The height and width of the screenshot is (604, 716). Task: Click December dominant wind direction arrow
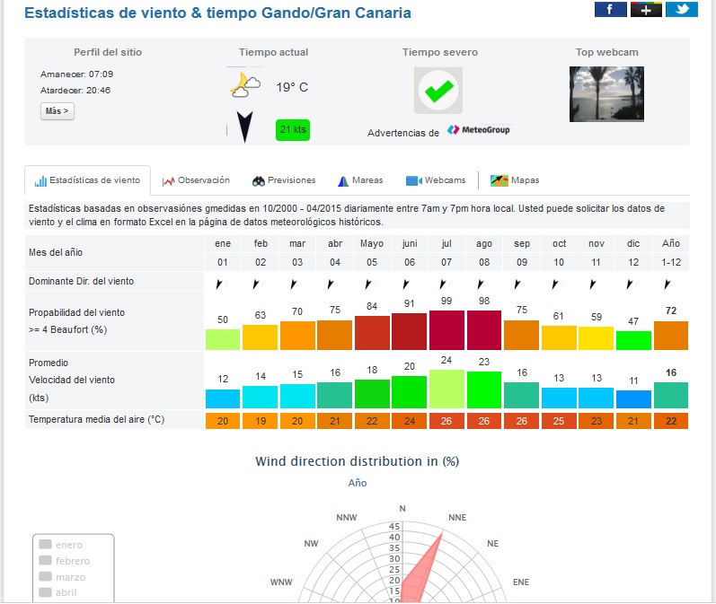pyautogui.click(x=630, y=284)
